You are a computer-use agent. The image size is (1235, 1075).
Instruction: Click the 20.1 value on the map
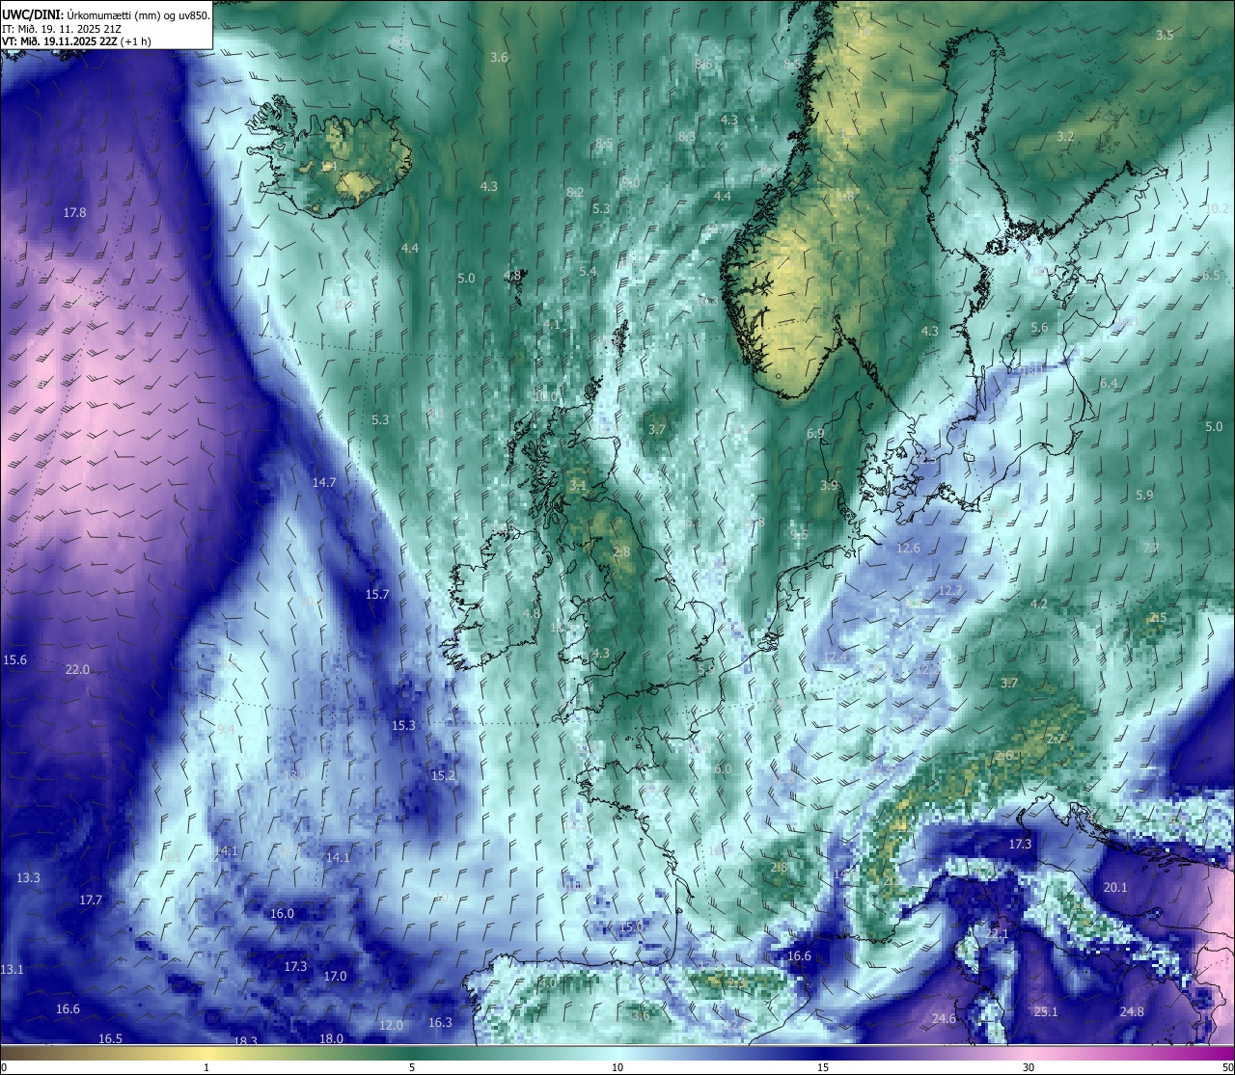coord(1115,888)
